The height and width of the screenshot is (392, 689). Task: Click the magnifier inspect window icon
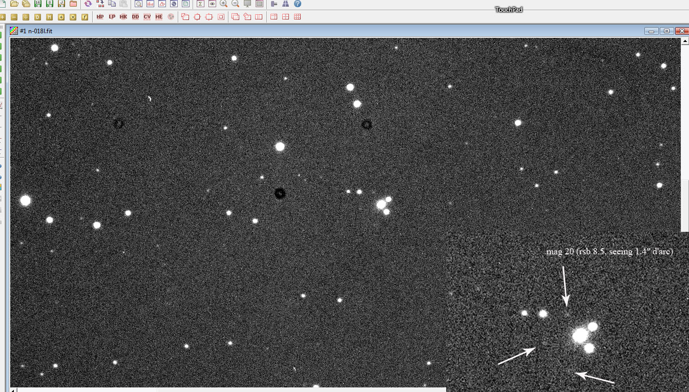(139, 4)
